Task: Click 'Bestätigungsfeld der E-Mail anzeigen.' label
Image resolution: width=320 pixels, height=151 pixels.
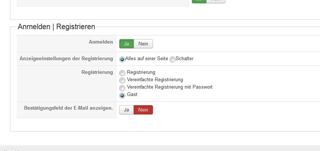Action: [x=68, y=109]
